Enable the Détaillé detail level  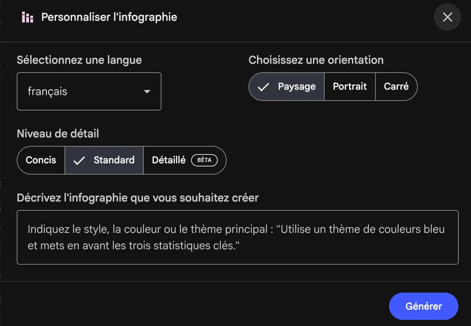coord(169,160)
